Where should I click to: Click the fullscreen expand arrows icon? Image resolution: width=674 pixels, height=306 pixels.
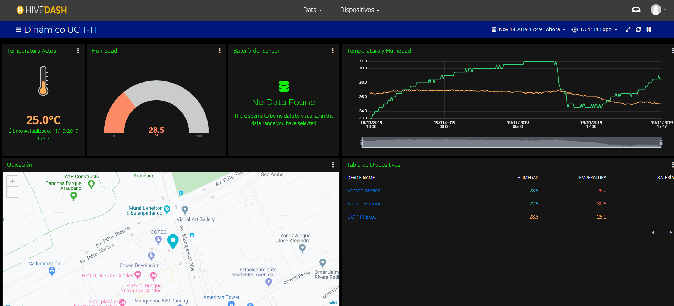coord(628,29)
